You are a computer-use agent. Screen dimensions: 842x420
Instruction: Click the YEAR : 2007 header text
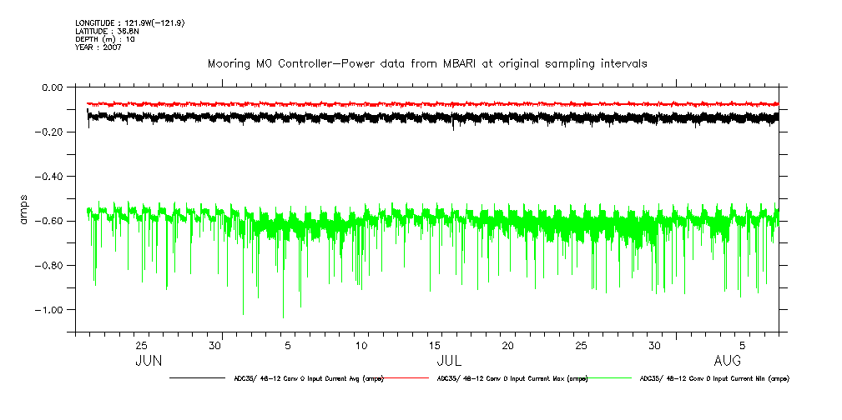[99, 47]
